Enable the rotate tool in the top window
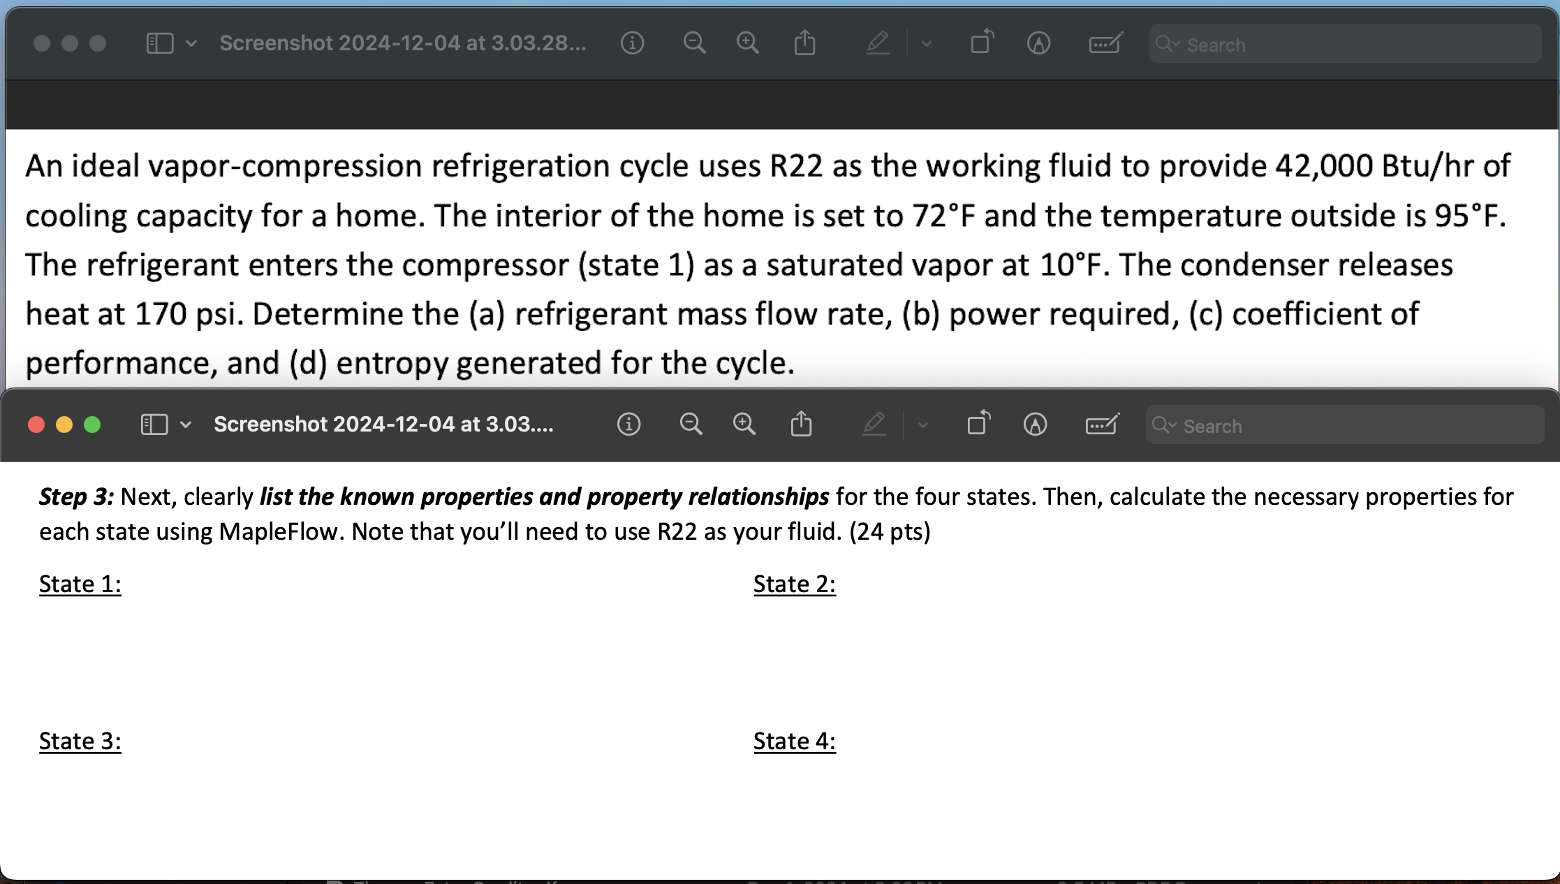The image size is (1560, 884). click(x=980, y=43)
